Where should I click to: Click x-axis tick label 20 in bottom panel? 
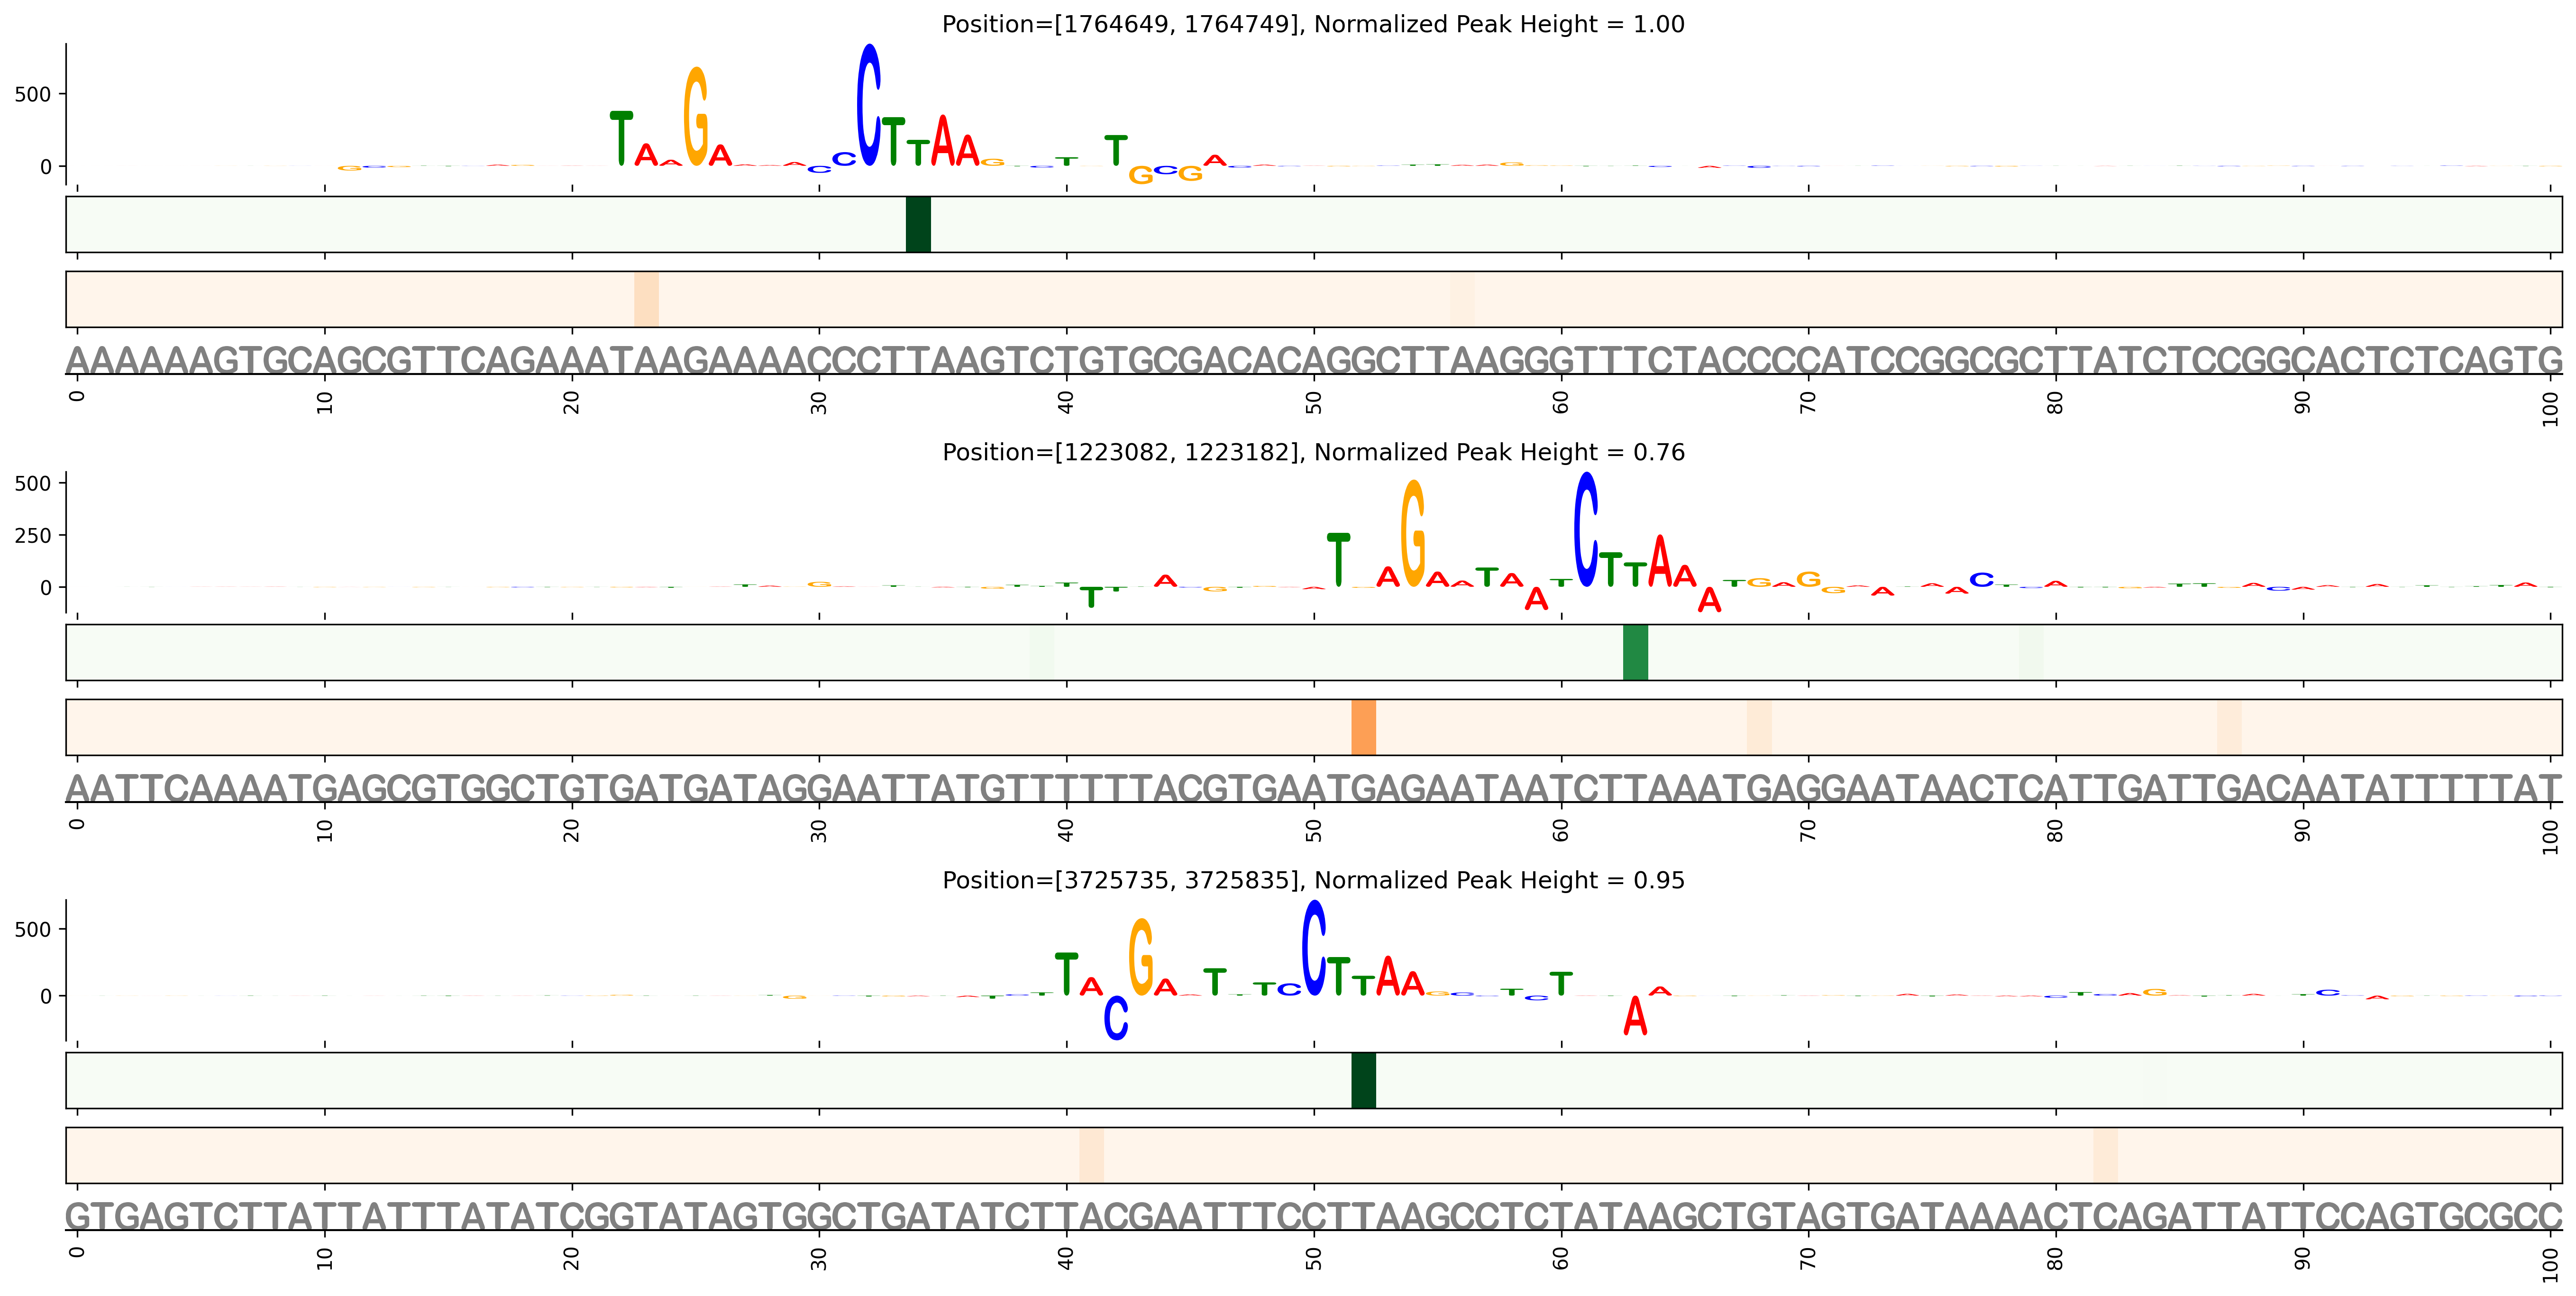pos(571,1258)
